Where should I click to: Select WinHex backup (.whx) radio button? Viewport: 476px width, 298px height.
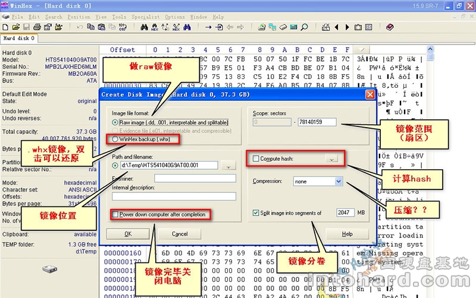pyautogui.click(x=115, y=139)
